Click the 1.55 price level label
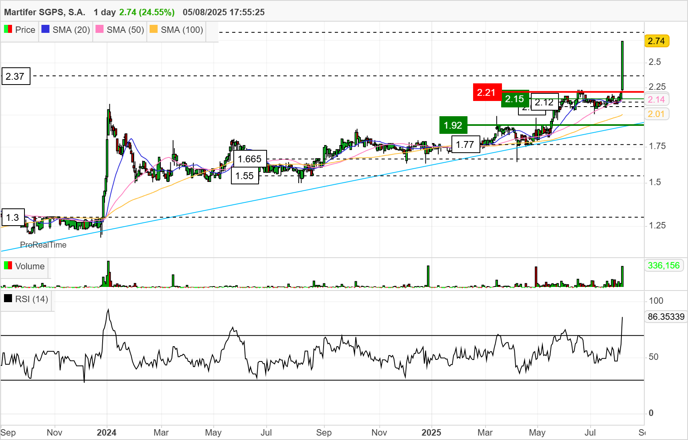The image size is (688, 440). (x=245, y=176)
